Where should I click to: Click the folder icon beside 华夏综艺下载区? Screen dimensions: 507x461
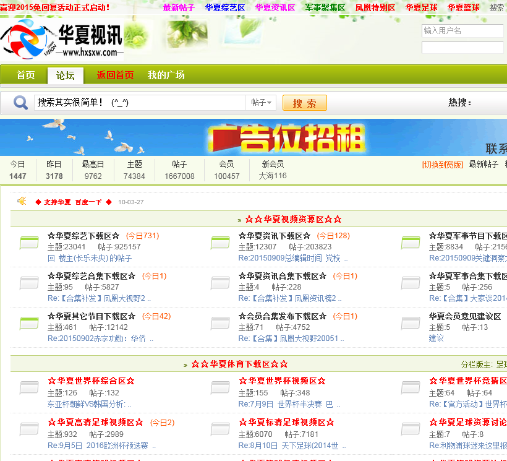(29, 243)
